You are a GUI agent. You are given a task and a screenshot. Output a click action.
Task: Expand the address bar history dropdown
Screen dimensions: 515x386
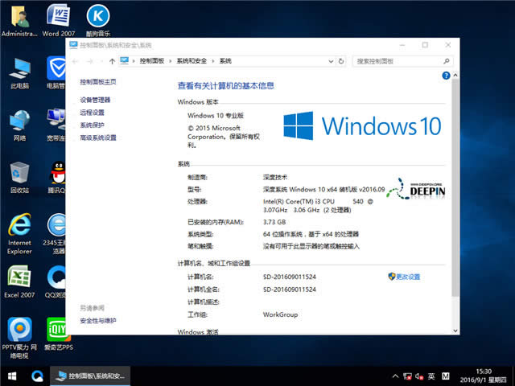(332, 61)
